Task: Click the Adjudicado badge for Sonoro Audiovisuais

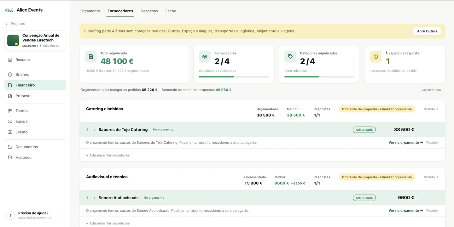Action: pyautogui.click(x=364, y=198)
